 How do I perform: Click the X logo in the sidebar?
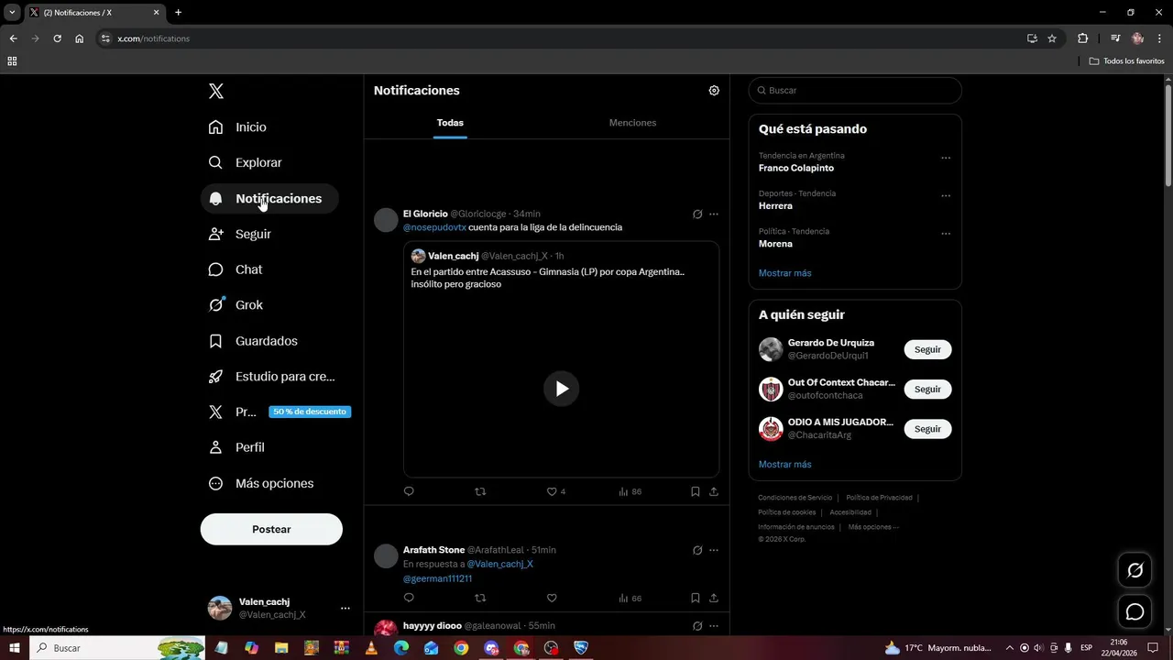click(216, 91)
